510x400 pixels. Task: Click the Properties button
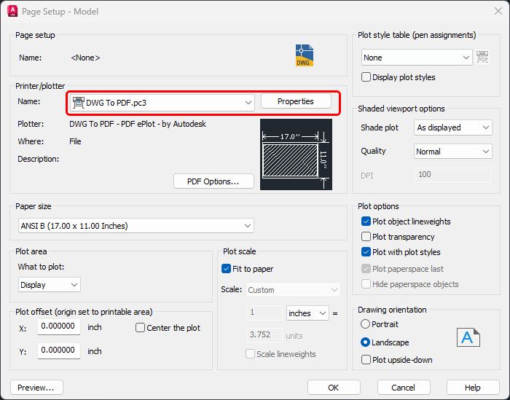(296, 101)
